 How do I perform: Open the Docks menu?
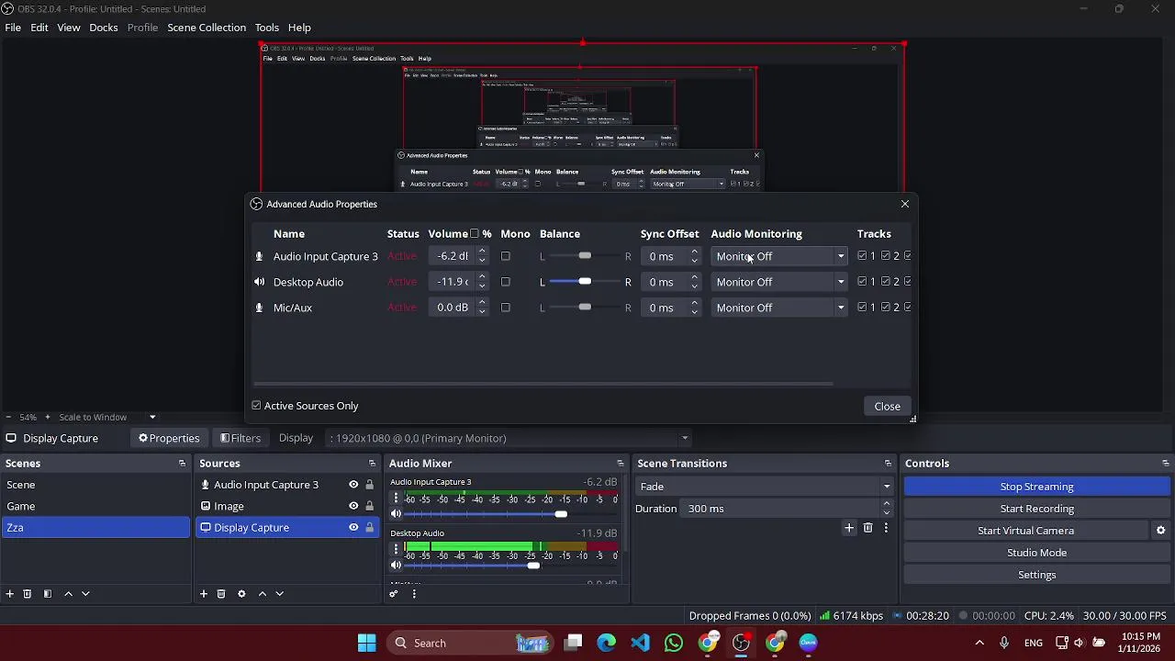(104, 28)
